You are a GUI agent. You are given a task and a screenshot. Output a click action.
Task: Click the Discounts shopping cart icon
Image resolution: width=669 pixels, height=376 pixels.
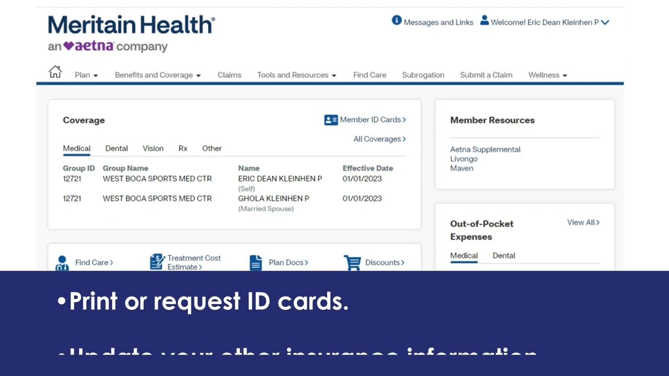pyautogui.click(x=352, y=263)
